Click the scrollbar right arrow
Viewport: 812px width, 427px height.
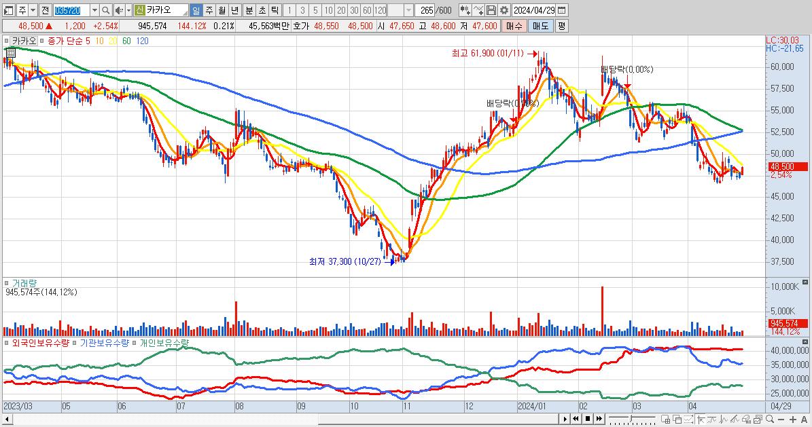click(x=565, y=418)
